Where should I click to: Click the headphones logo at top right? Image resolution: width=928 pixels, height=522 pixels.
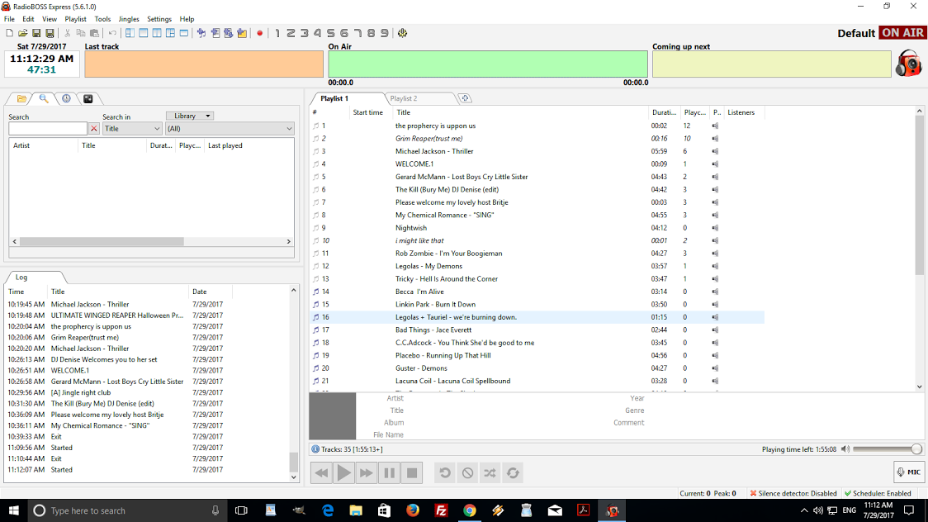(908, 63)
